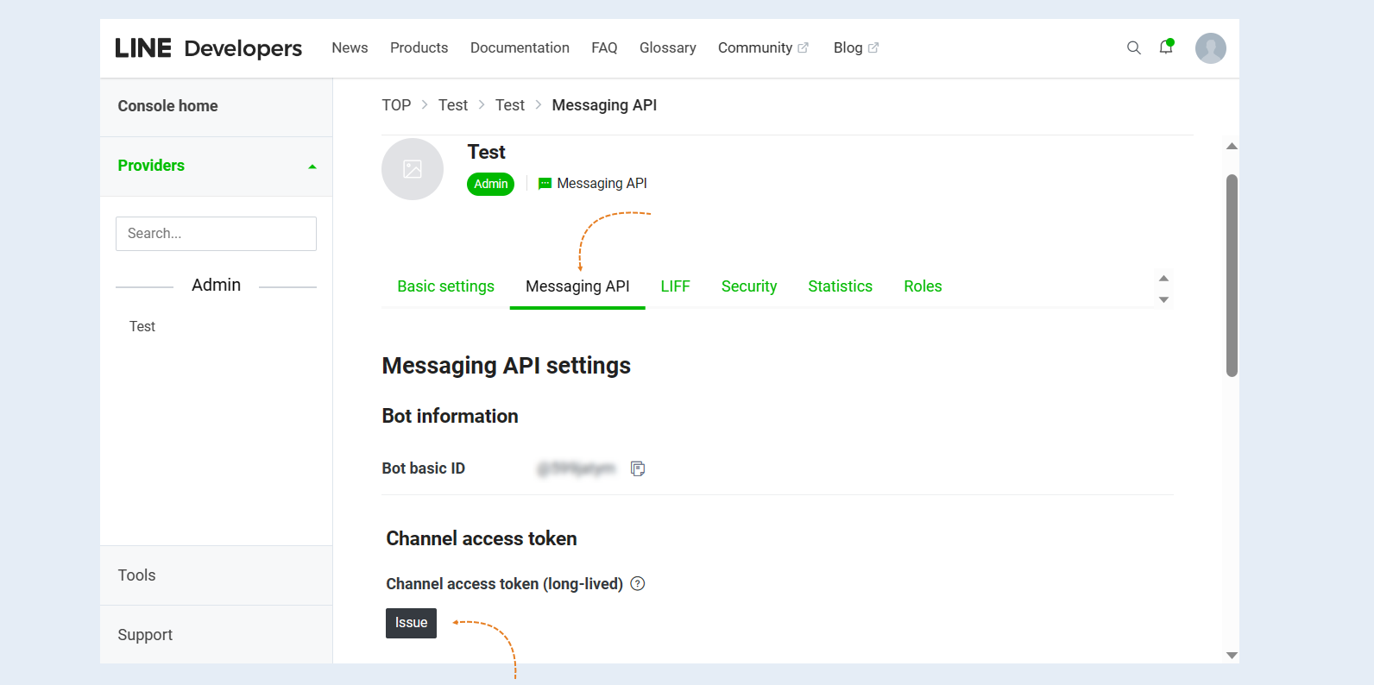Click the channel image placeholder icon
The height and width of the screenshot is (685, 1374).
coord(413,169)
